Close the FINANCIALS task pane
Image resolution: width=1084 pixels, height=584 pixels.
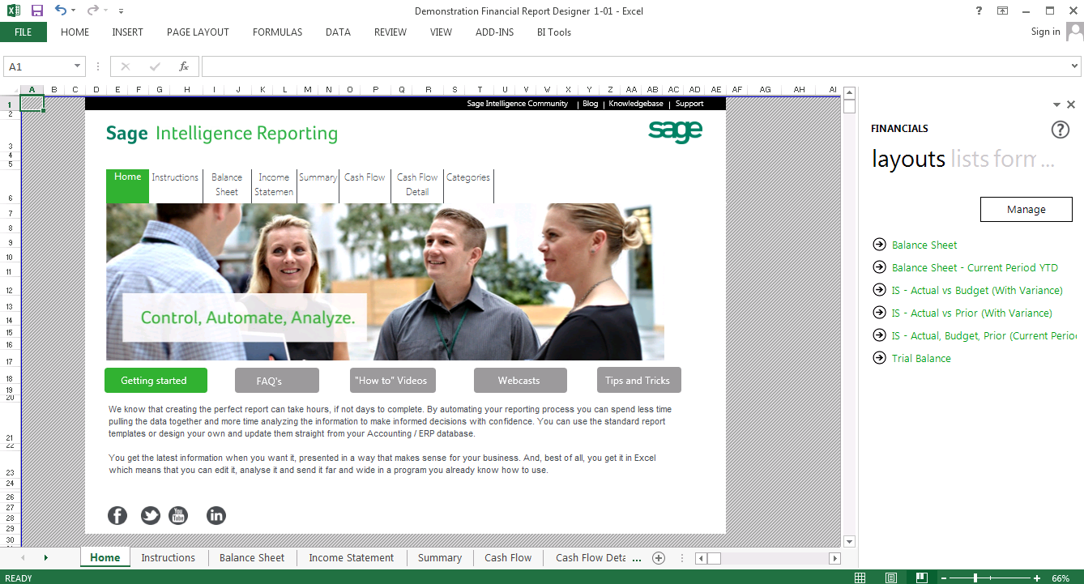pyautogui.click(x=1071, y=104)
